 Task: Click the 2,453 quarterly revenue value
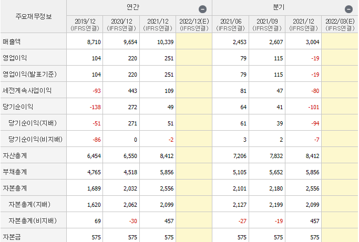(x=240, y=42)
